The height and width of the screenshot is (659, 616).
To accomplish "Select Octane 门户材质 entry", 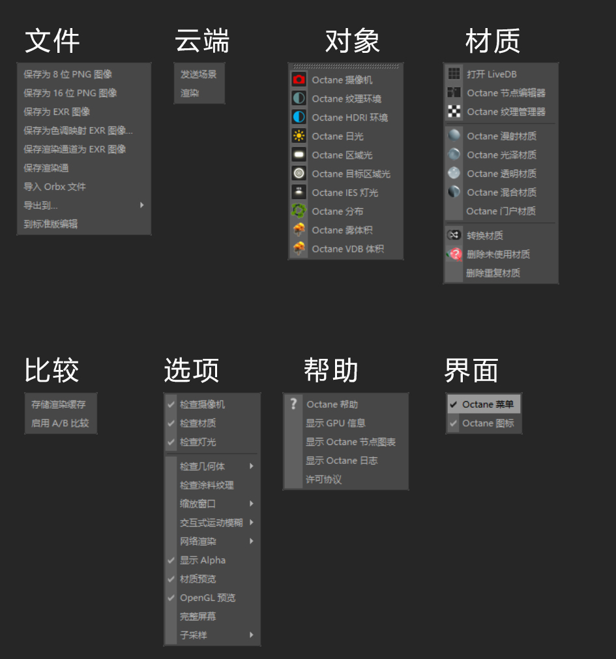I will pyautogui.click(x=501, y=211).
